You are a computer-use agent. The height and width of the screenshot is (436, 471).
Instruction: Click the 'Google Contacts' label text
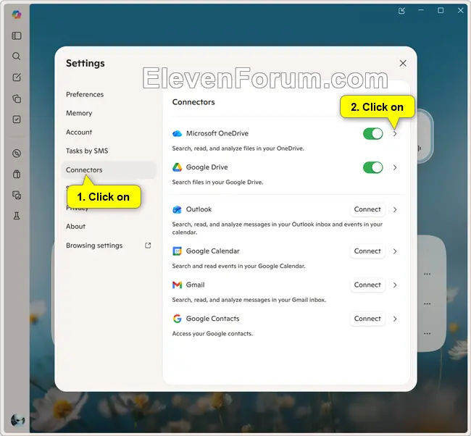(212, 319)
